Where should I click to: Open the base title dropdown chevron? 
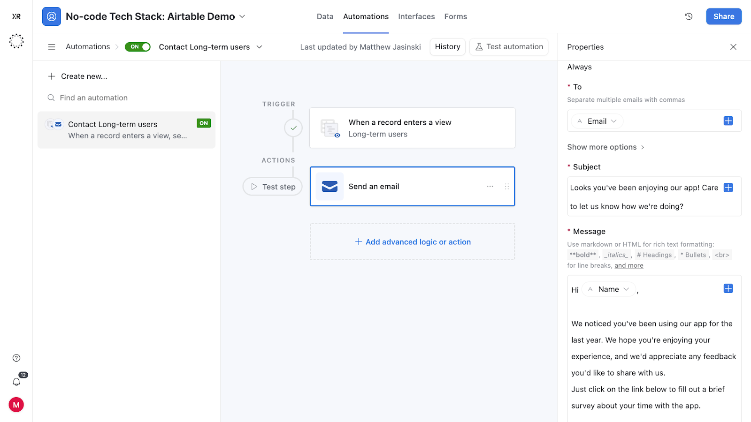coord(242,16)
